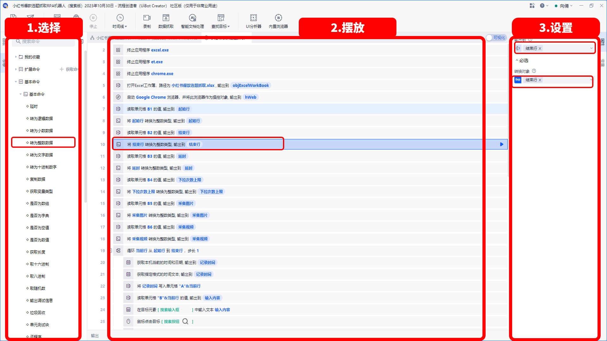Image resolution: width=607 pixels, height=341 pixels.
Task: Open 智能文档处理 AI document tool
Action: 193,21
